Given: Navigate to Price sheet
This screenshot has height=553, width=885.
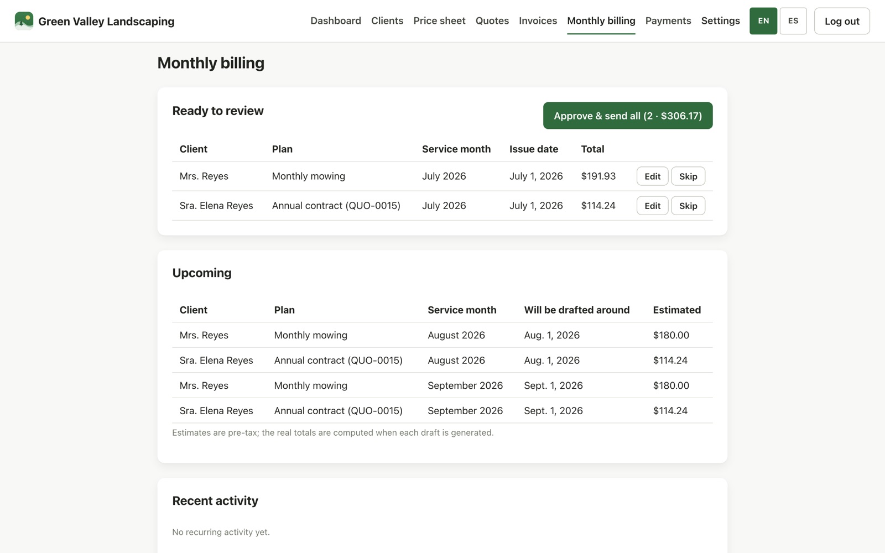Looking at the screenshot, I should (x=439, y=20).
